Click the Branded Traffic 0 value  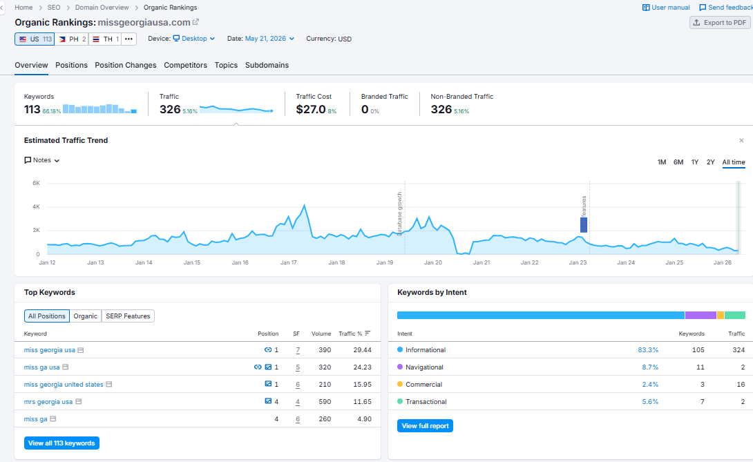click(x=365, y=110)
